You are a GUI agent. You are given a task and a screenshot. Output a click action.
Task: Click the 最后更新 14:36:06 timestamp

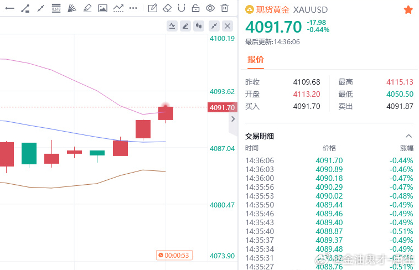[x=272, y=42]
